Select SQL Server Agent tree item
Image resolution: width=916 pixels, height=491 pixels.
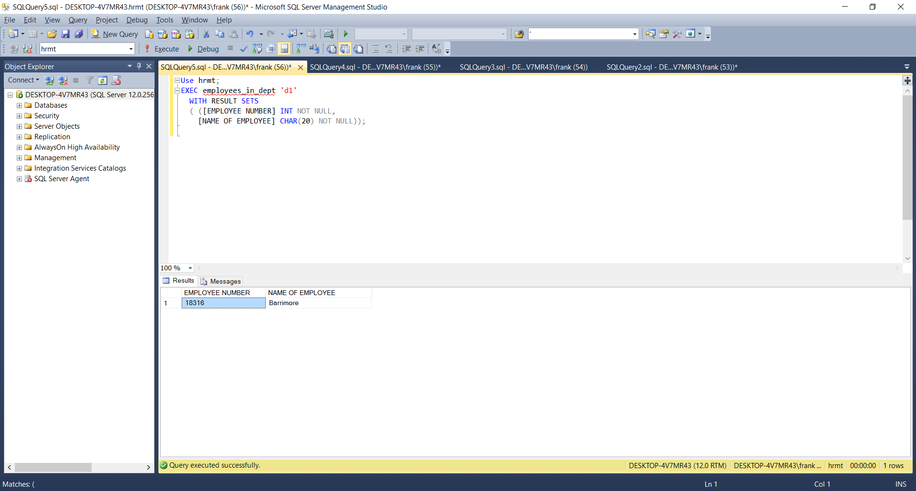(x=62, y=179)
